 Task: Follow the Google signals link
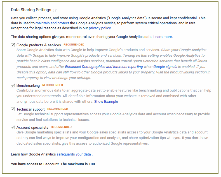click(x=165, y=67)
